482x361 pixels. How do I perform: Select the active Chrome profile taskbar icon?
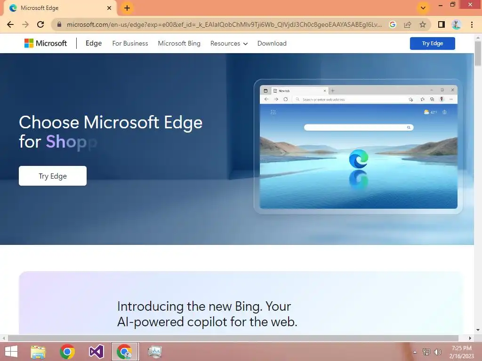(124, 352)
